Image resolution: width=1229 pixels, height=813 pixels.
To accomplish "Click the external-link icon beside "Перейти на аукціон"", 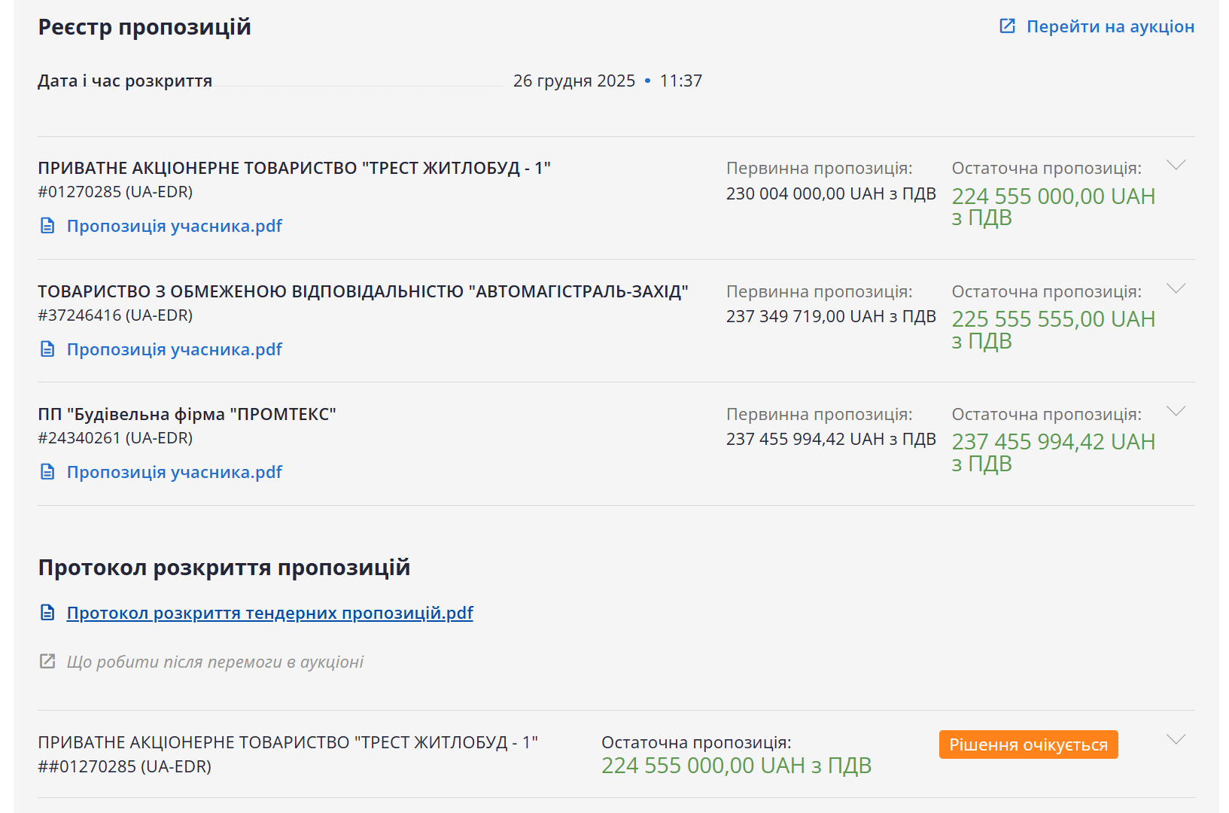I will pos(1007,26).
